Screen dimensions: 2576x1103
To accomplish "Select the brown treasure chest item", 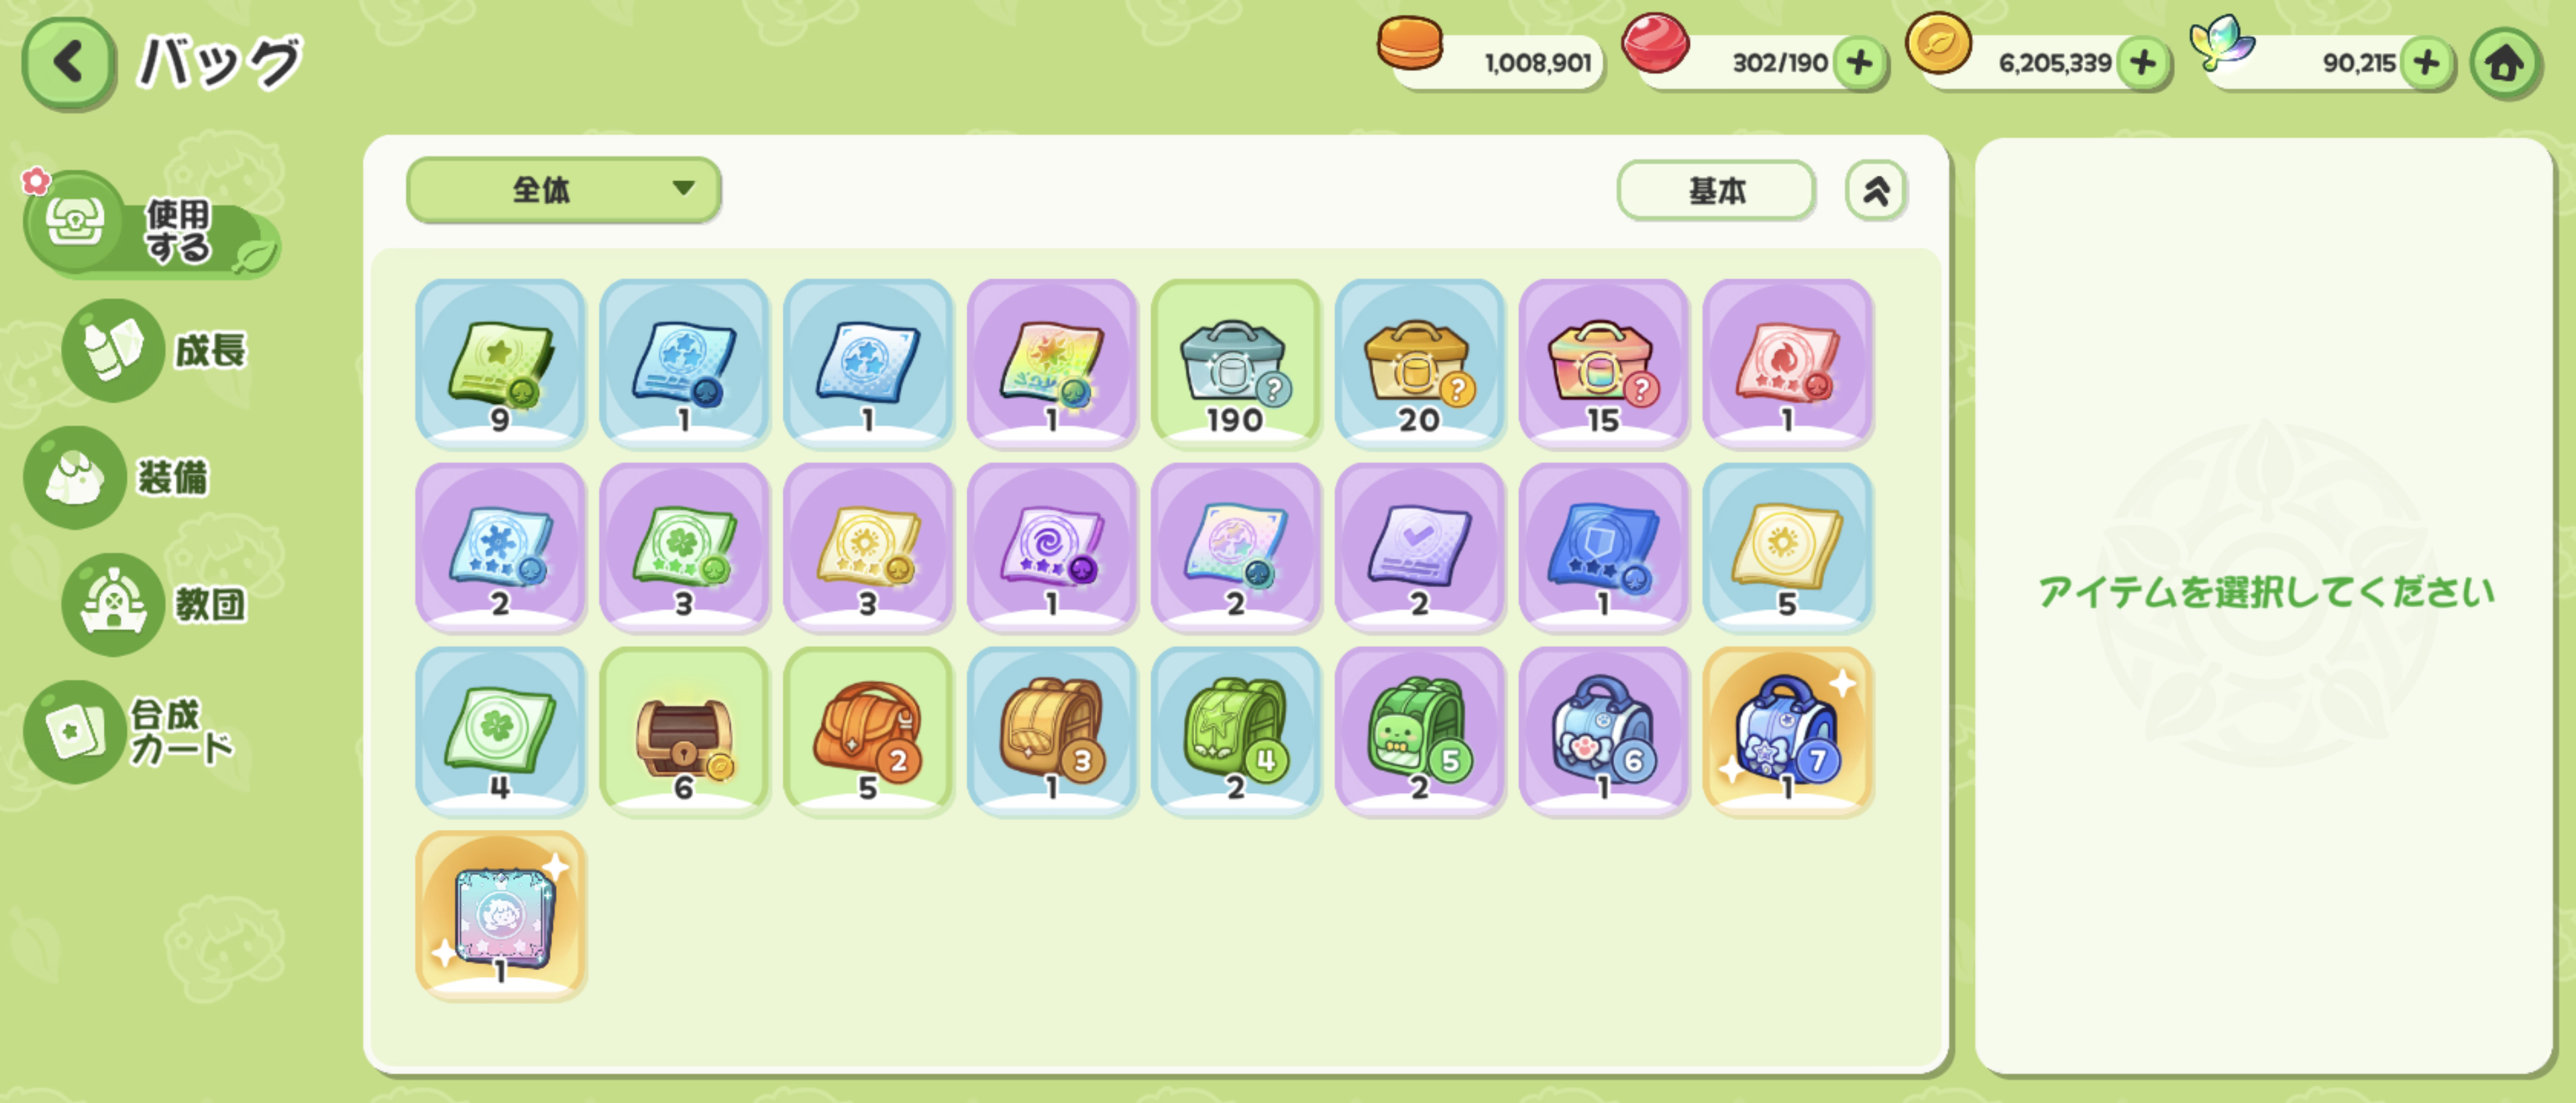I will (684, 732).
